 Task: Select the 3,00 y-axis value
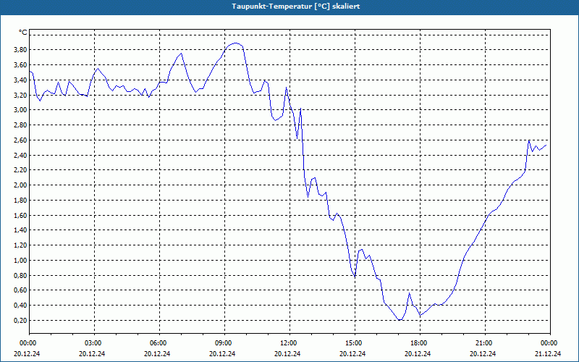tap(21, 110)
